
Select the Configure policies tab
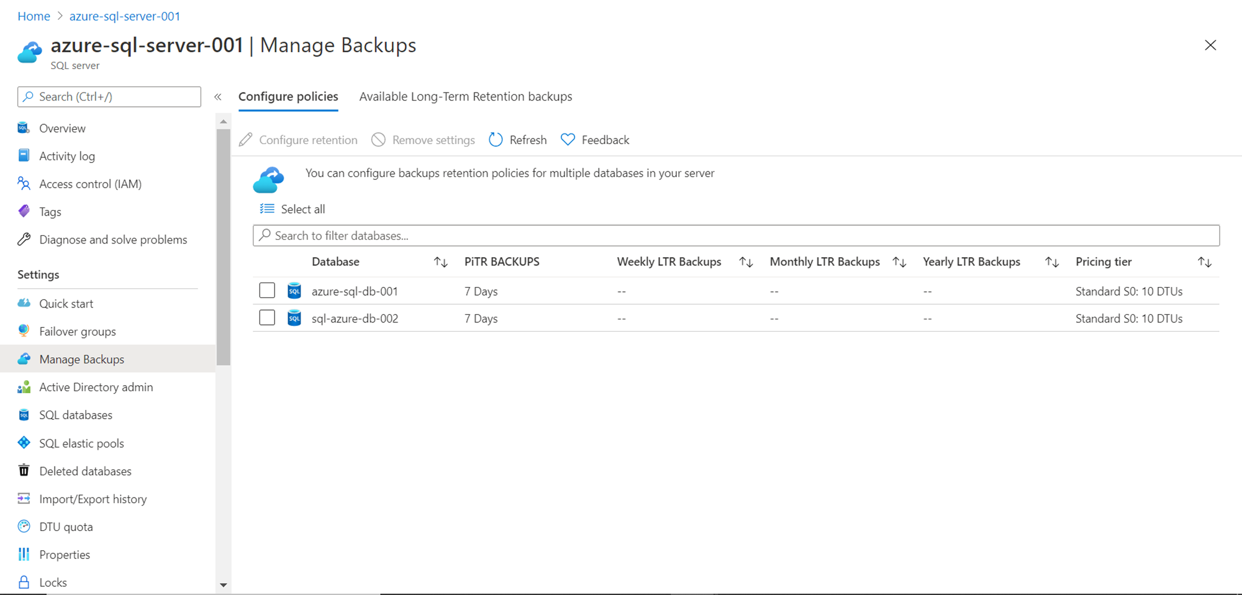tap(288, 97)
